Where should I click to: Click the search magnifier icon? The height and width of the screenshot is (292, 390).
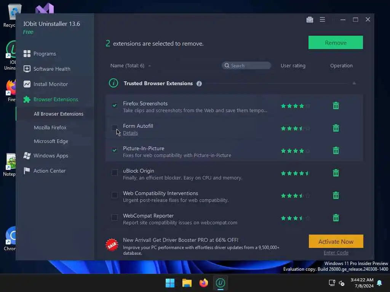227,65
